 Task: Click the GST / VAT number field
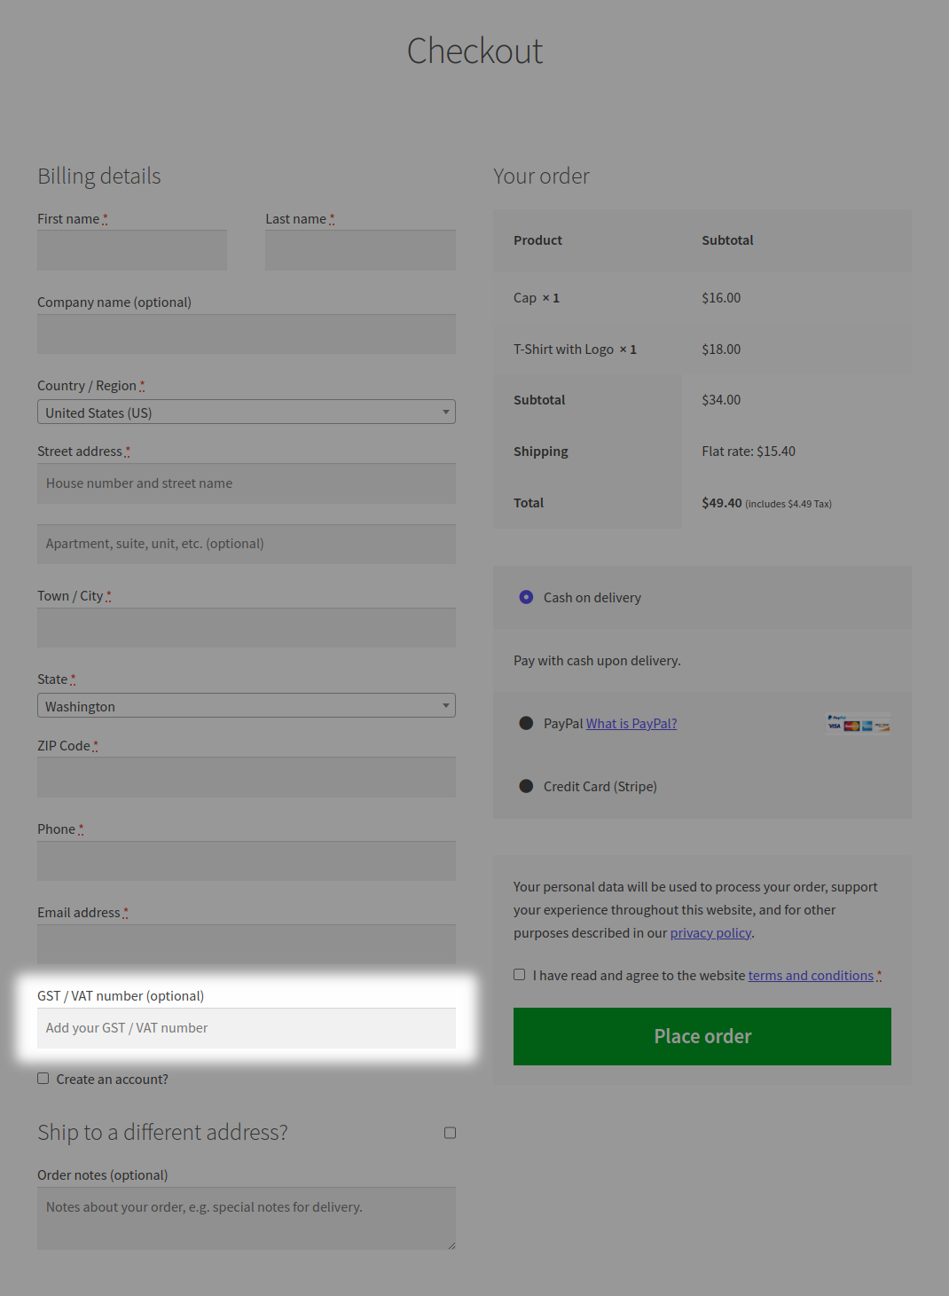click(x=246, y=1027)
